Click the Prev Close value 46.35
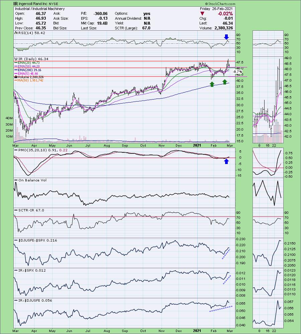This screenshot has width=301, height=334. click(40, 28)
